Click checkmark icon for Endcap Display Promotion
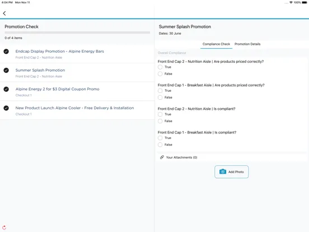 tap(6, 52)
